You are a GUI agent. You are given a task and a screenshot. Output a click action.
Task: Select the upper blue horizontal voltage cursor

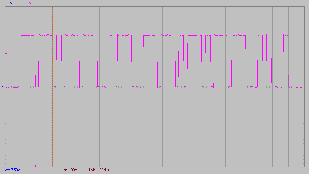154,12
